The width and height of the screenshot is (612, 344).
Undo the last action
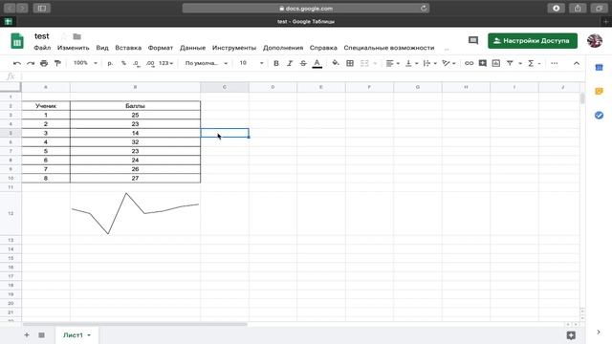17,63
